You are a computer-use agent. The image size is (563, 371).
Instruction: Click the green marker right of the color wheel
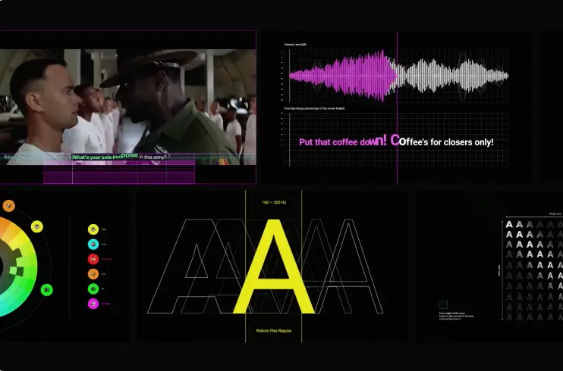[x=46, y=289]
